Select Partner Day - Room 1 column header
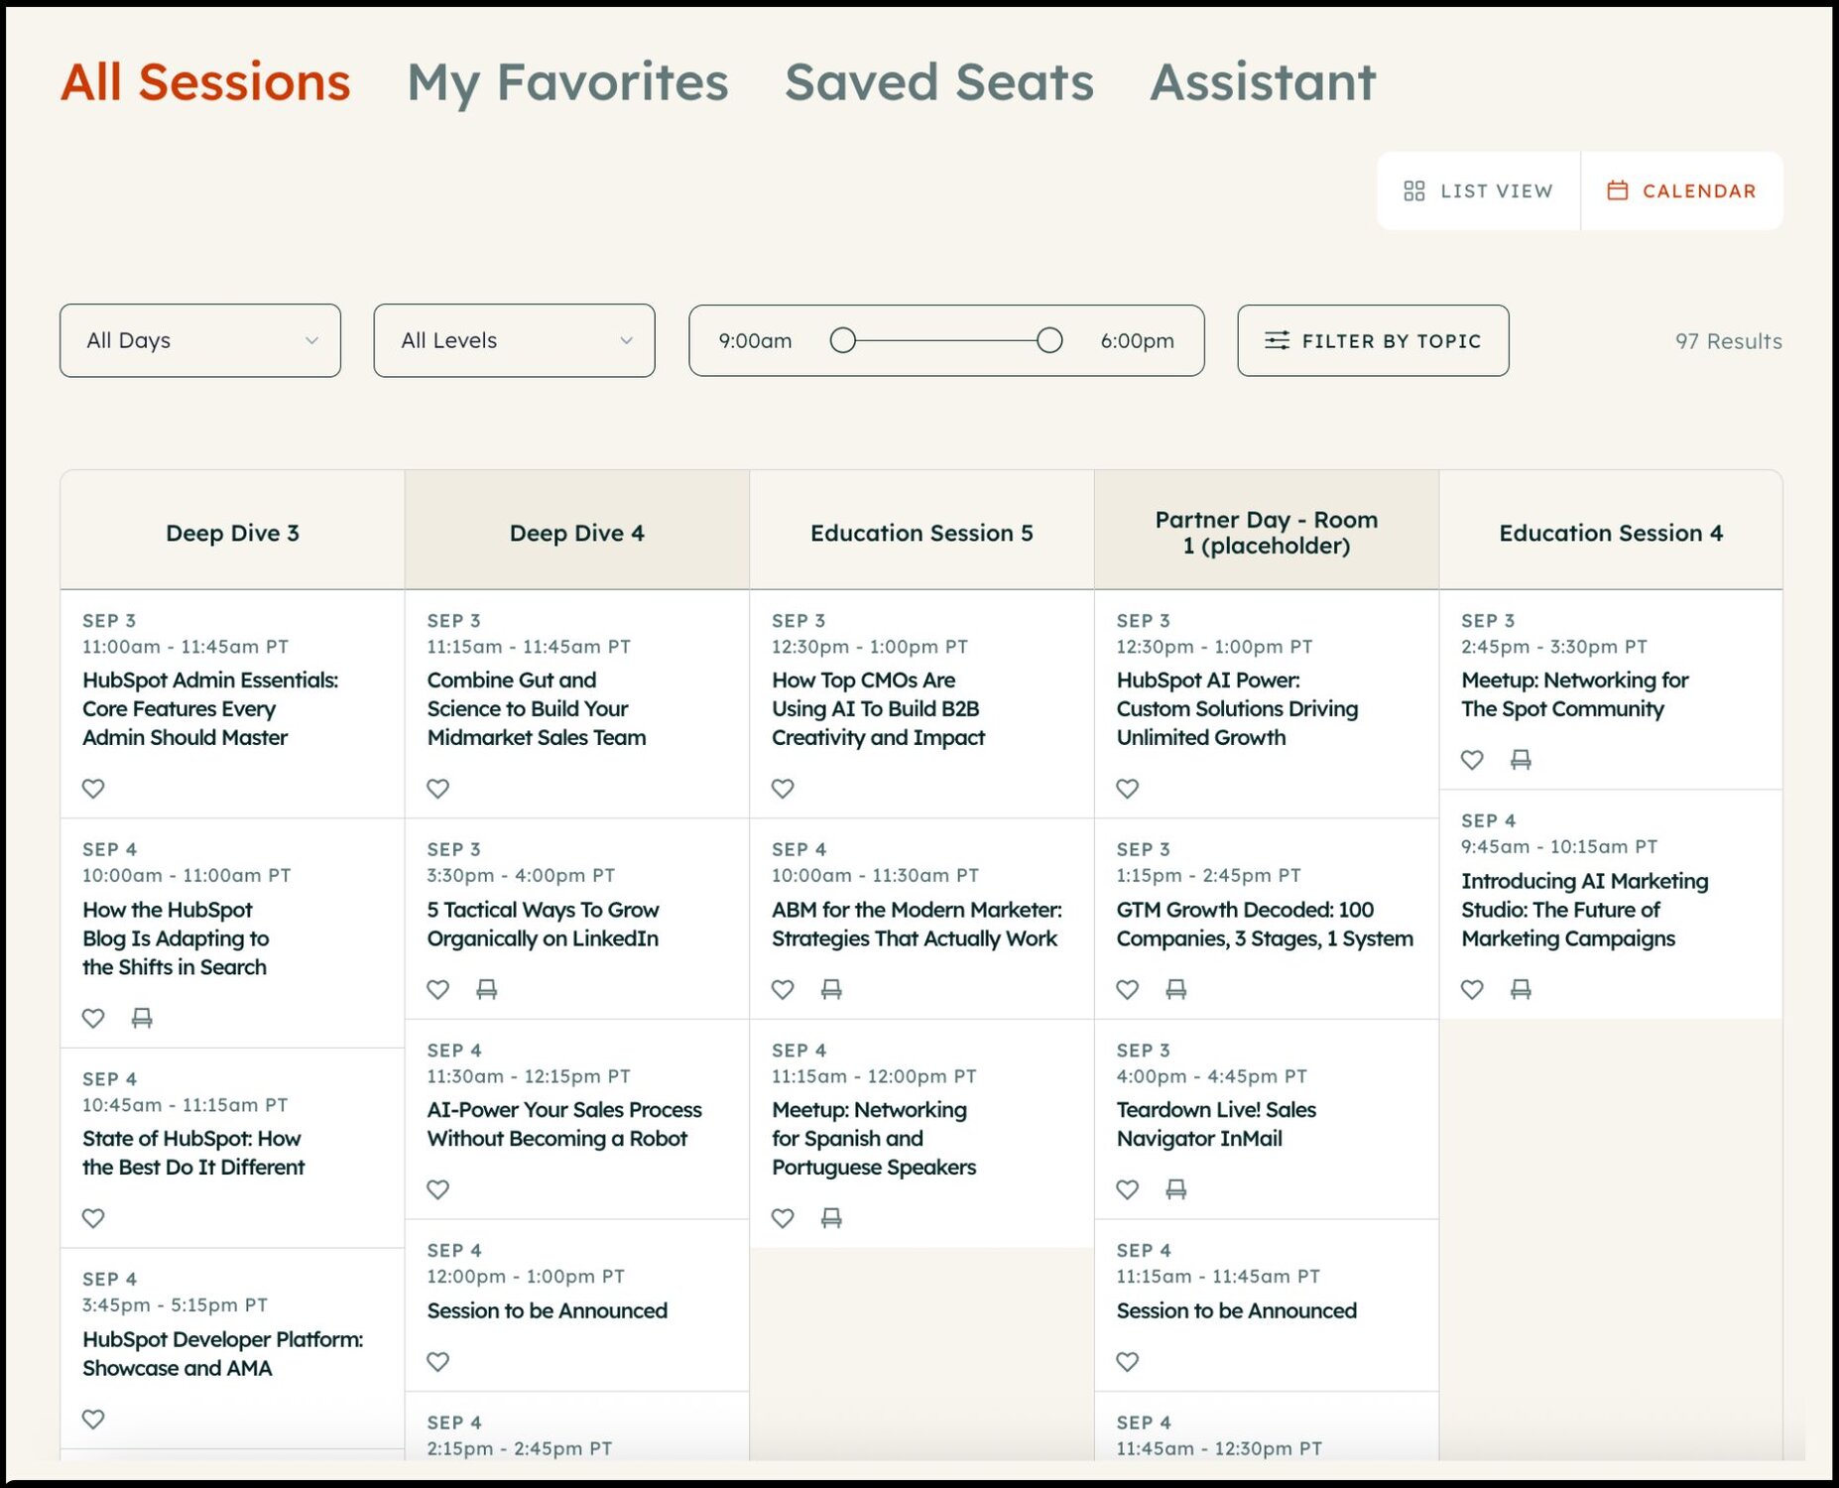Screen dimensions: 1839x1488 pyautogui.click(x=1267, y=533)
